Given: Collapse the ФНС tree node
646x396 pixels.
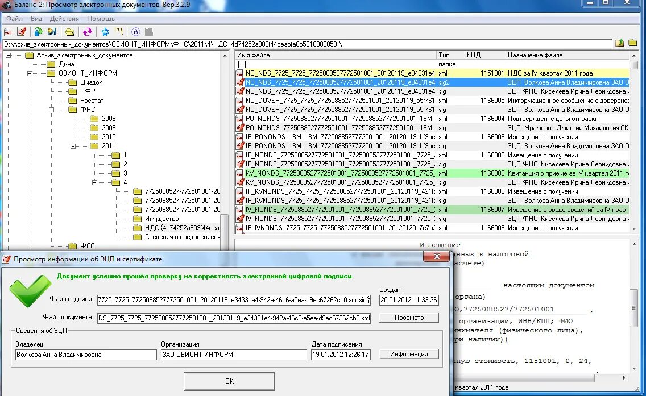Looking at the screenshot, I should point(52,110).
